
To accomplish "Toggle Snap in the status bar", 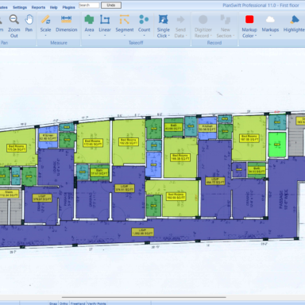I will tap(53, 303).
